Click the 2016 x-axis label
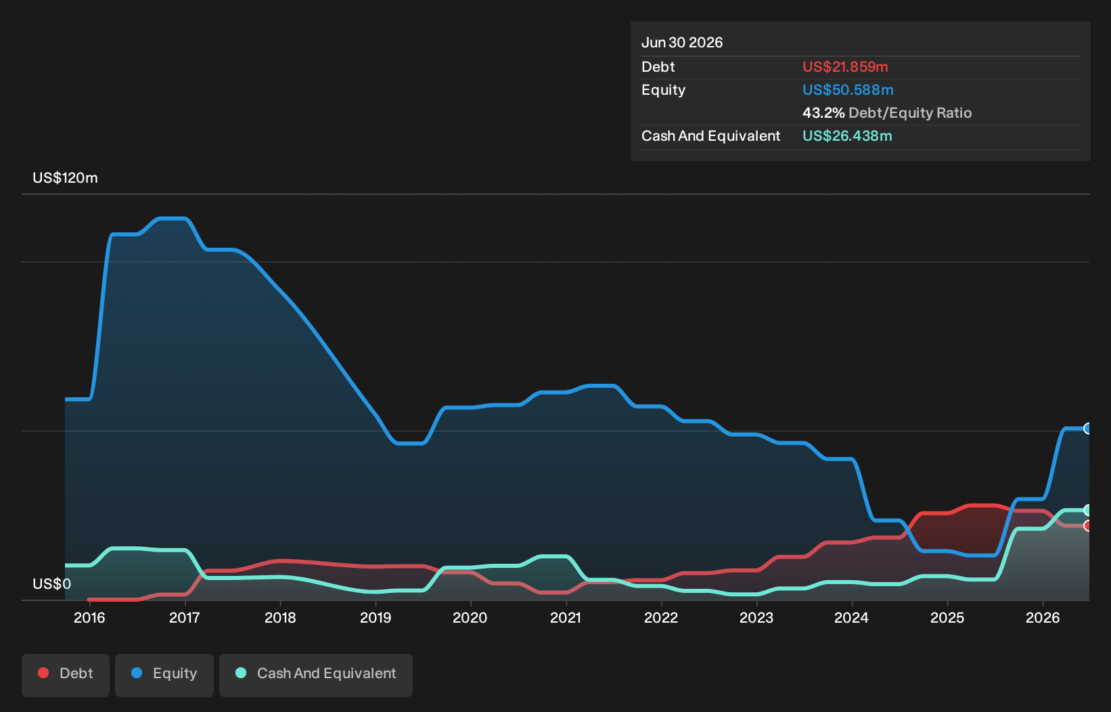 coord(89,617)
